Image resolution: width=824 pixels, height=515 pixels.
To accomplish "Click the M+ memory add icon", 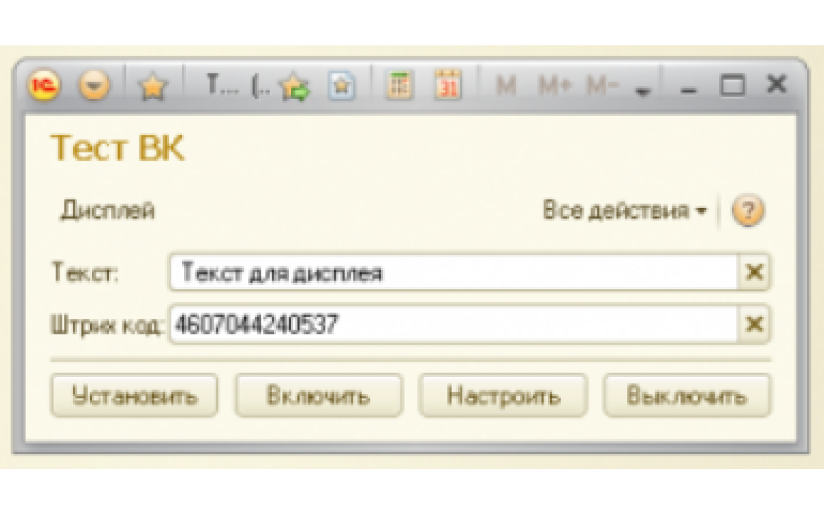I will click(553, 86).
